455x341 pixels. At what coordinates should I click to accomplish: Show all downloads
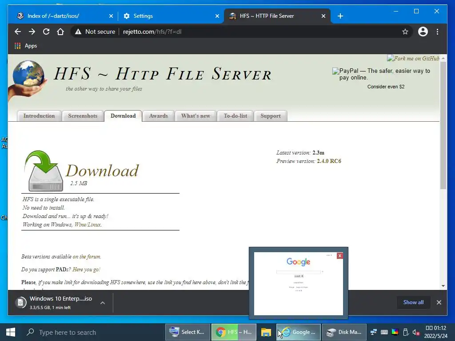coord(413,302)
